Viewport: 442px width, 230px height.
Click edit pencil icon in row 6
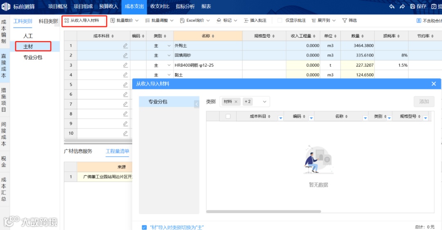[126, 95]
